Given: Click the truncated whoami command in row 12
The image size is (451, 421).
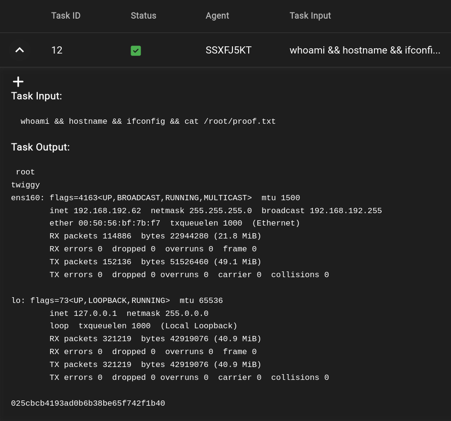Looking at the screenshot, I should click(365, 50).
